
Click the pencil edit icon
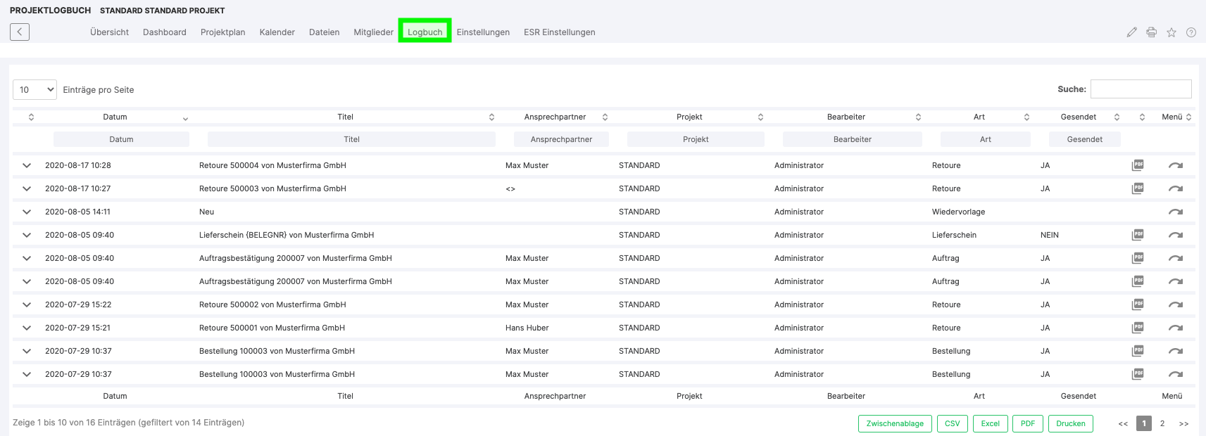1131,32
